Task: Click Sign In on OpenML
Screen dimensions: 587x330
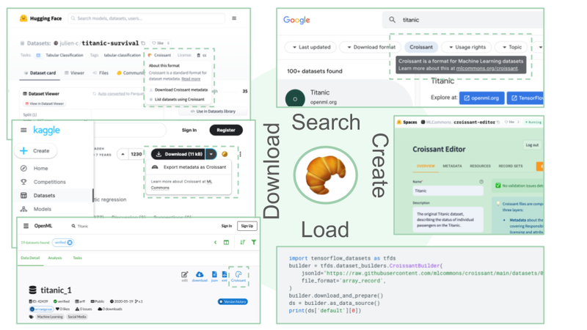Action: pos(226,226)
